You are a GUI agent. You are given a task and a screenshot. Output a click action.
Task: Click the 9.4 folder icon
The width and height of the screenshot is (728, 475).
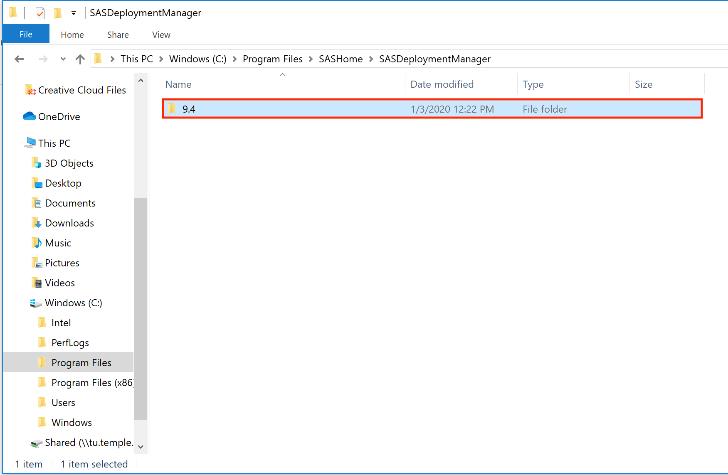click(172, 109)
